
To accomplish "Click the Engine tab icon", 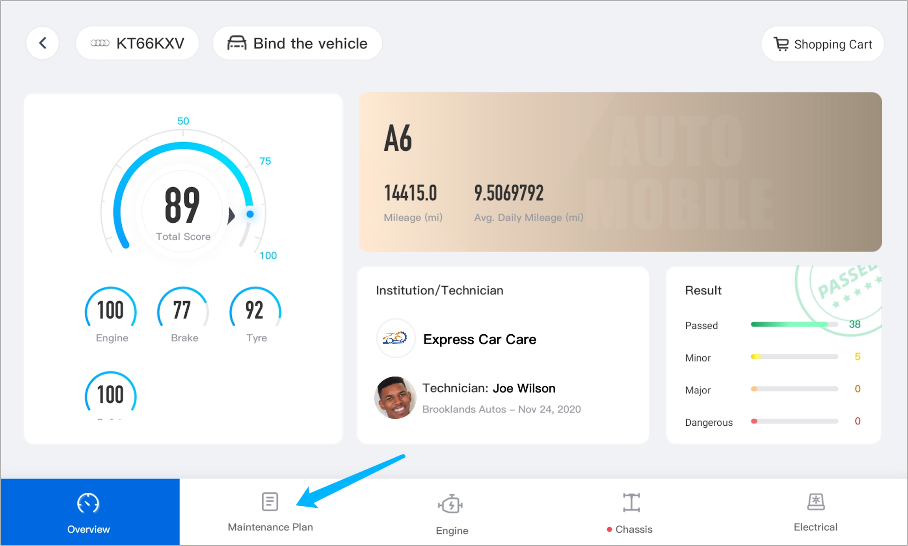I will pos(450,504).
